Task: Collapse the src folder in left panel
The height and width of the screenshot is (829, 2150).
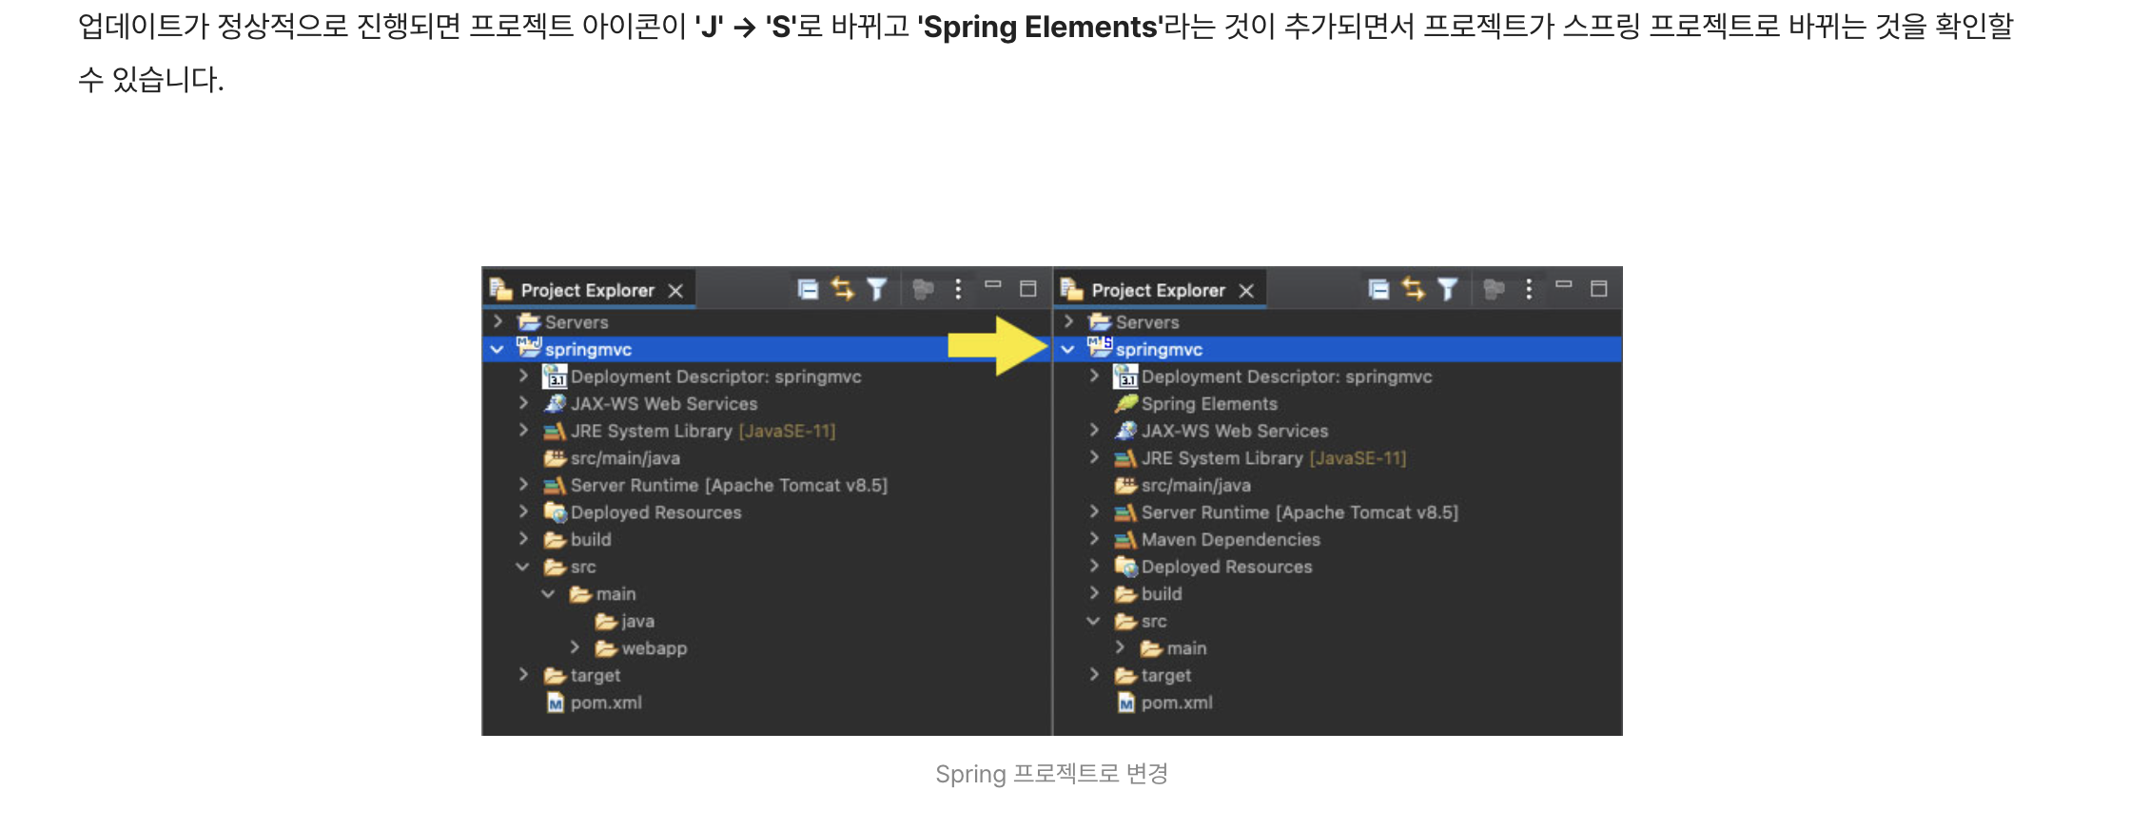Action: click(522, 567)
